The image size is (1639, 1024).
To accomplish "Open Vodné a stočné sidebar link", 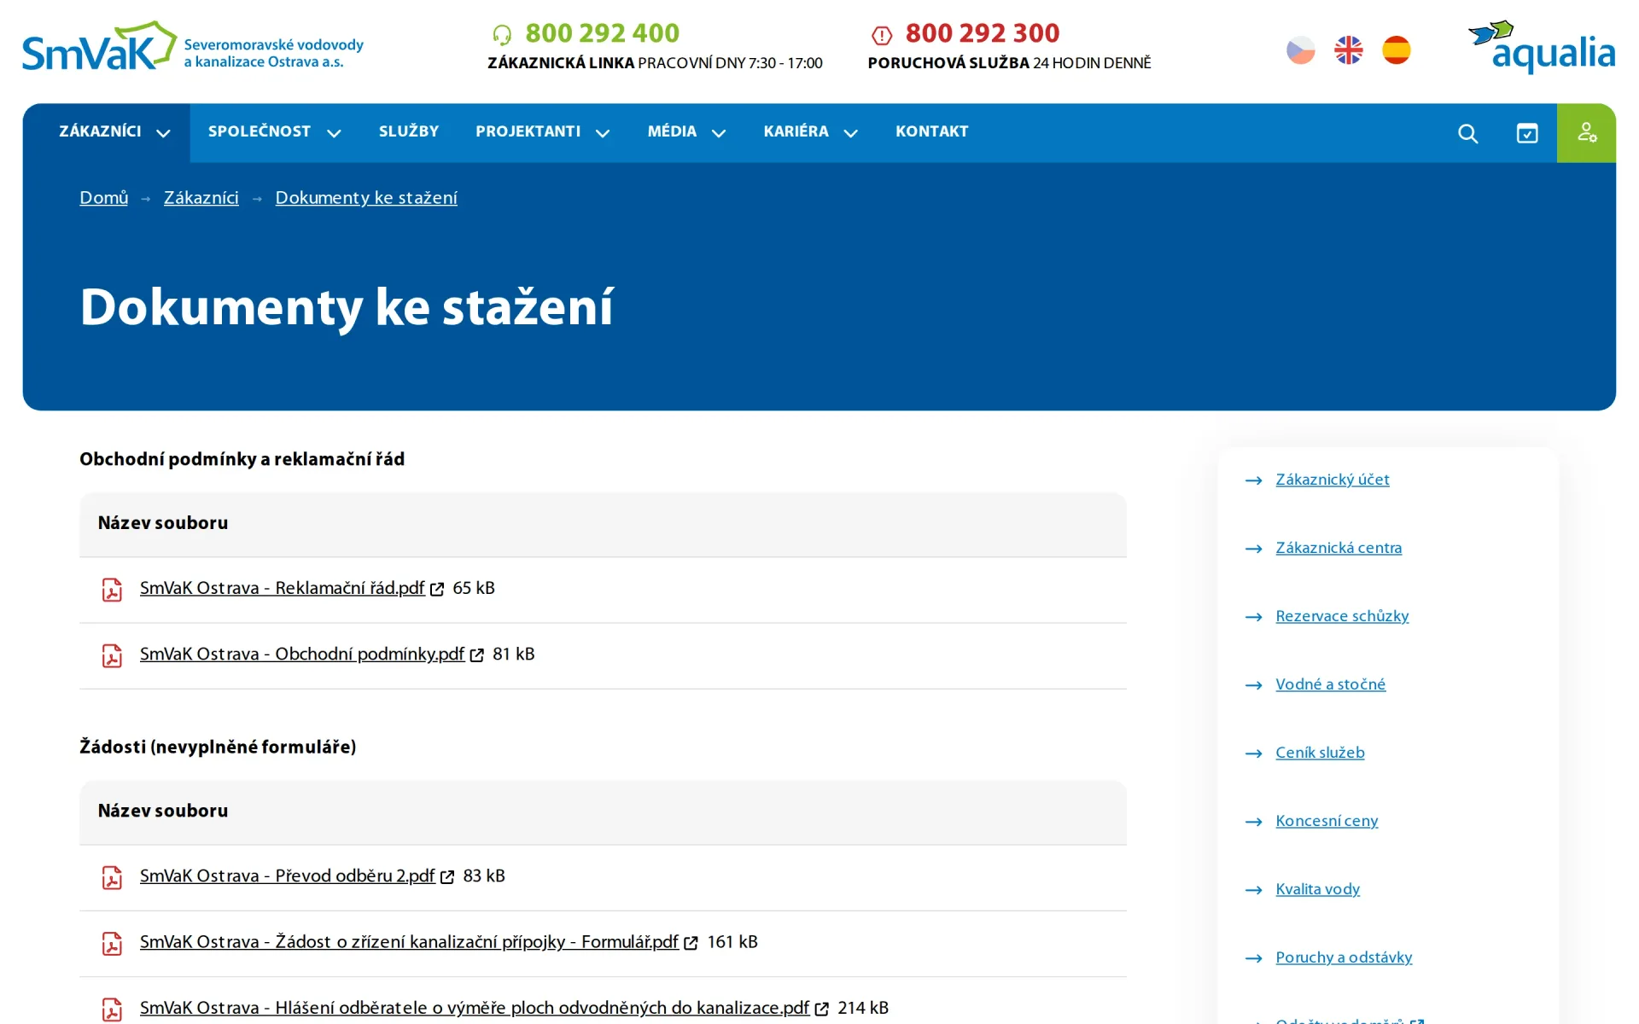I will coord(1331,684).
